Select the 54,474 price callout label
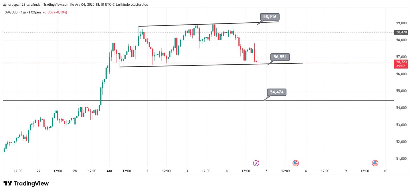Image resolution: width=412 pixels, height=192 pixels. point(277,92)
